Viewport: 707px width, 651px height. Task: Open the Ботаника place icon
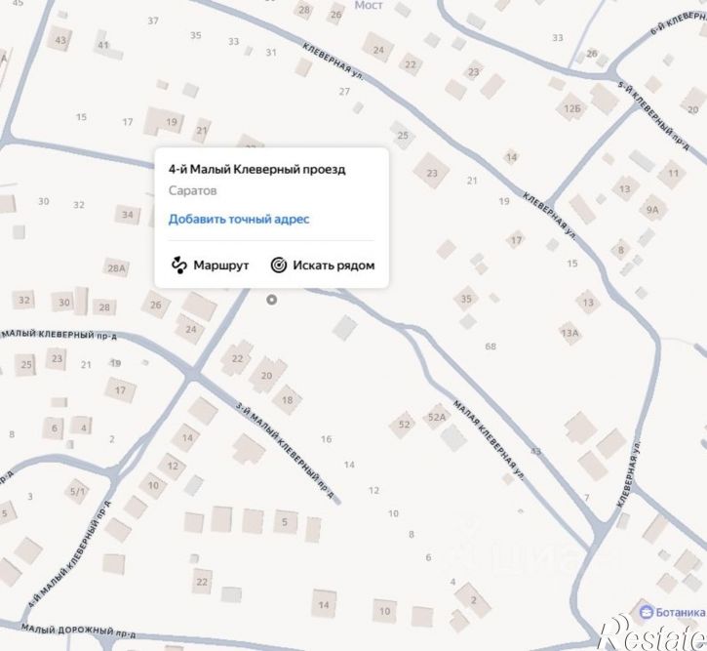(647, 612)
